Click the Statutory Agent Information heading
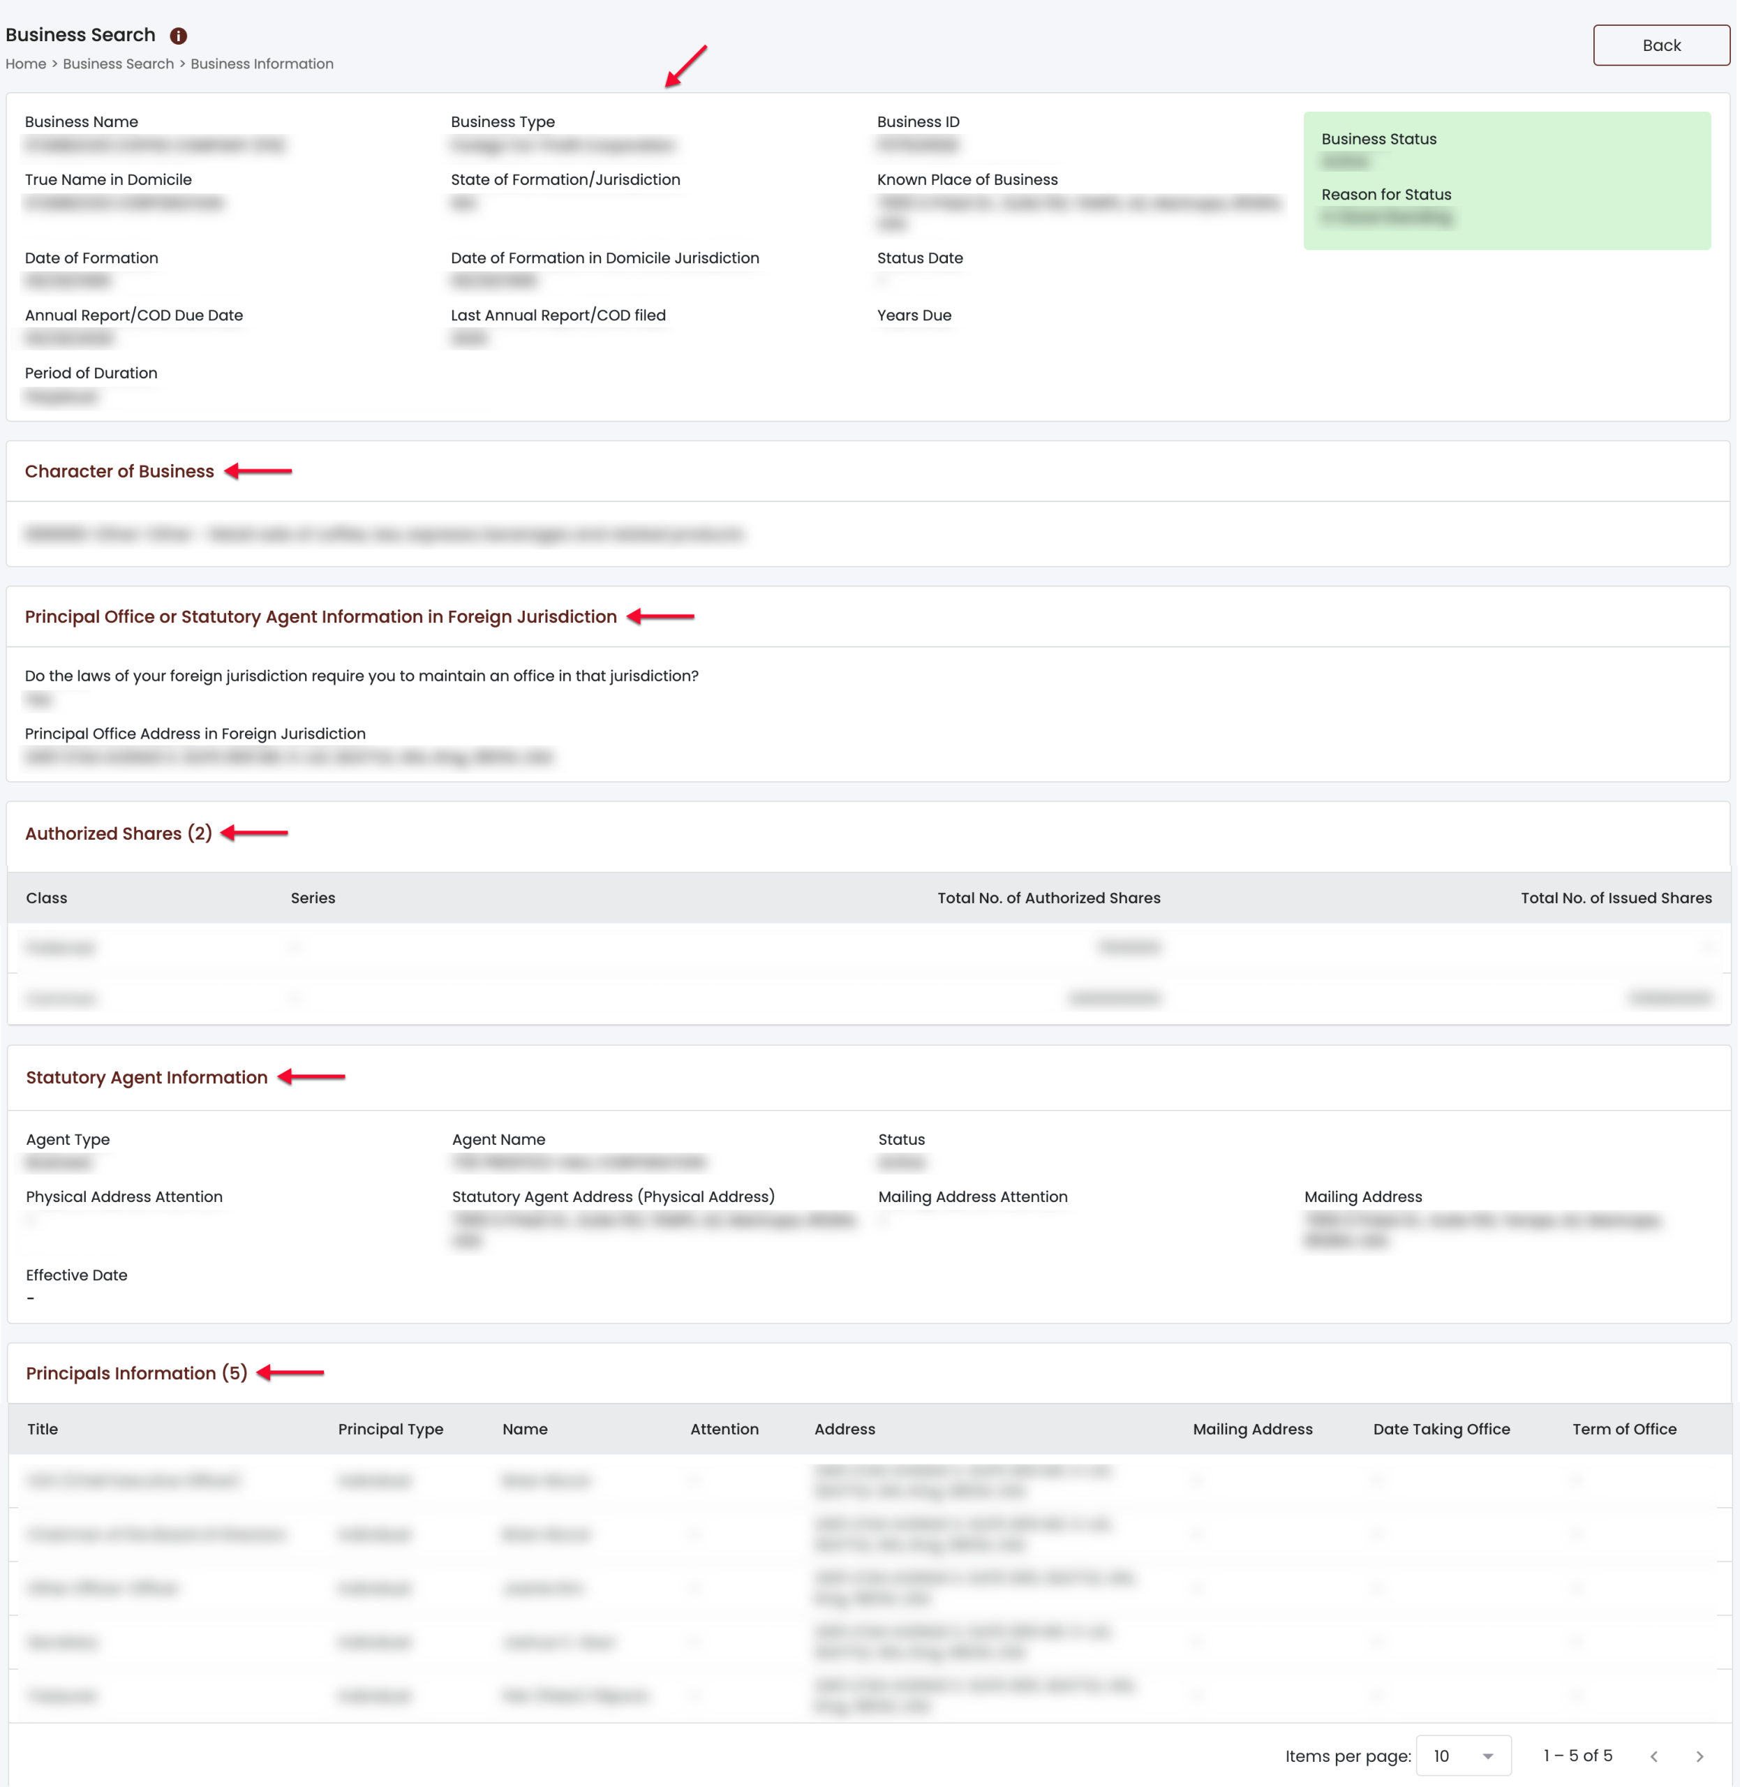 [146, 1077]
